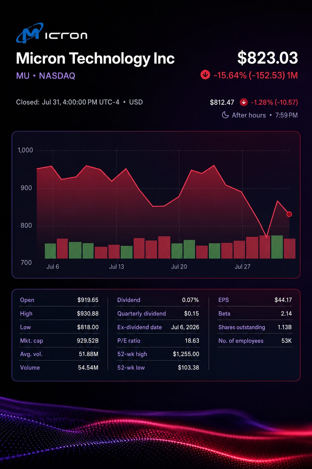Click the 700 y-axis label
This screenshot has height=469, width=312.
click(26, 263)
